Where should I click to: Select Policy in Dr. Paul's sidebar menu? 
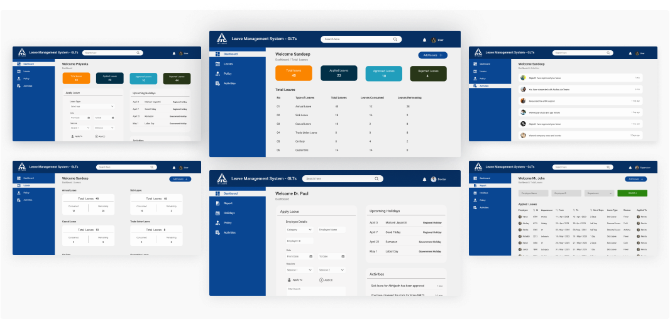[x=228, y=223]
